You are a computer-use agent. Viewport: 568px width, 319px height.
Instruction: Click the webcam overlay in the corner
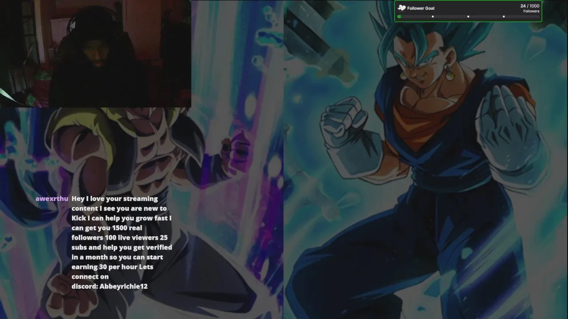[95, 54]
